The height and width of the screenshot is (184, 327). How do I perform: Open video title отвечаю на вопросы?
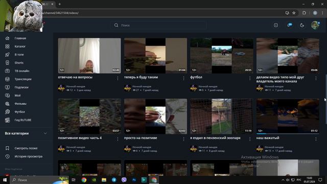(75, 77)
